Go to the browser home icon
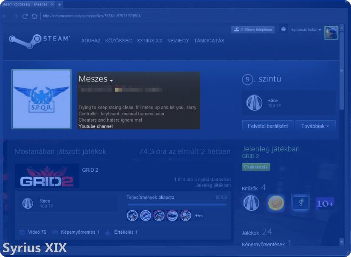Screen dimensions: 351x257 tap(34, 16)
